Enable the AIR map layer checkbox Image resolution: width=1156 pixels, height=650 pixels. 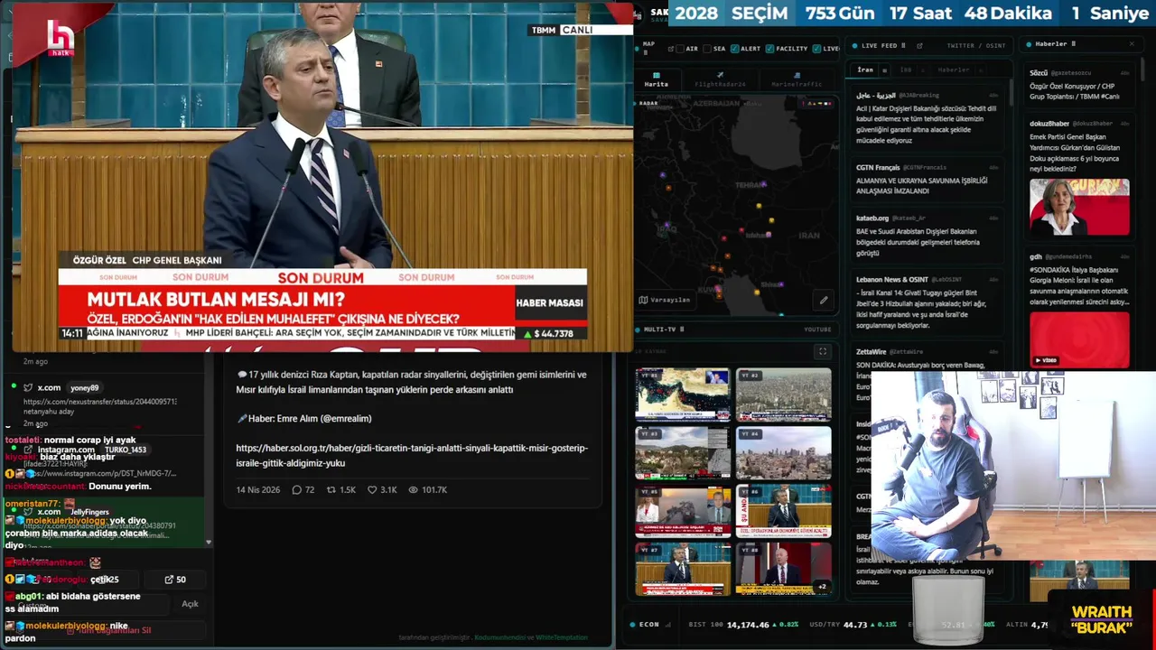coord(680,49)
